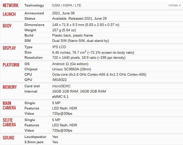
Task: Select the Status label in Launch
Action: tap(30, 18)
